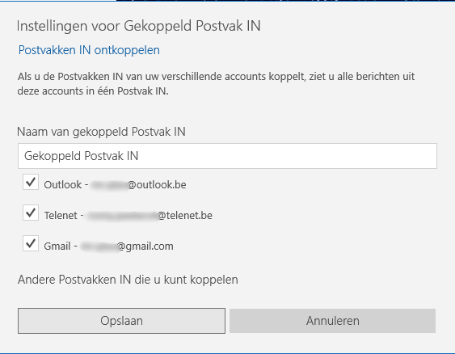Image resolution: width=455 pixels, height=354 pixels.
Task: Disable the Gmail account checkbox
Action: (31, 243)
